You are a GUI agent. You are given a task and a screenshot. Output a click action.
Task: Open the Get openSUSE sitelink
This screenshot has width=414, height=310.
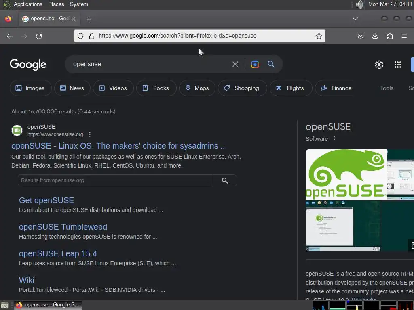[x=46, y=200]
